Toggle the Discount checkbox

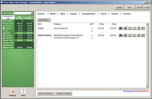tap(4, 28)
